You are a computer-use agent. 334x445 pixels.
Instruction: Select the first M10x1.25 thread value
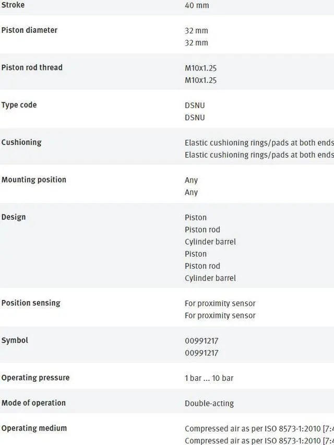(x=200, y=68)
